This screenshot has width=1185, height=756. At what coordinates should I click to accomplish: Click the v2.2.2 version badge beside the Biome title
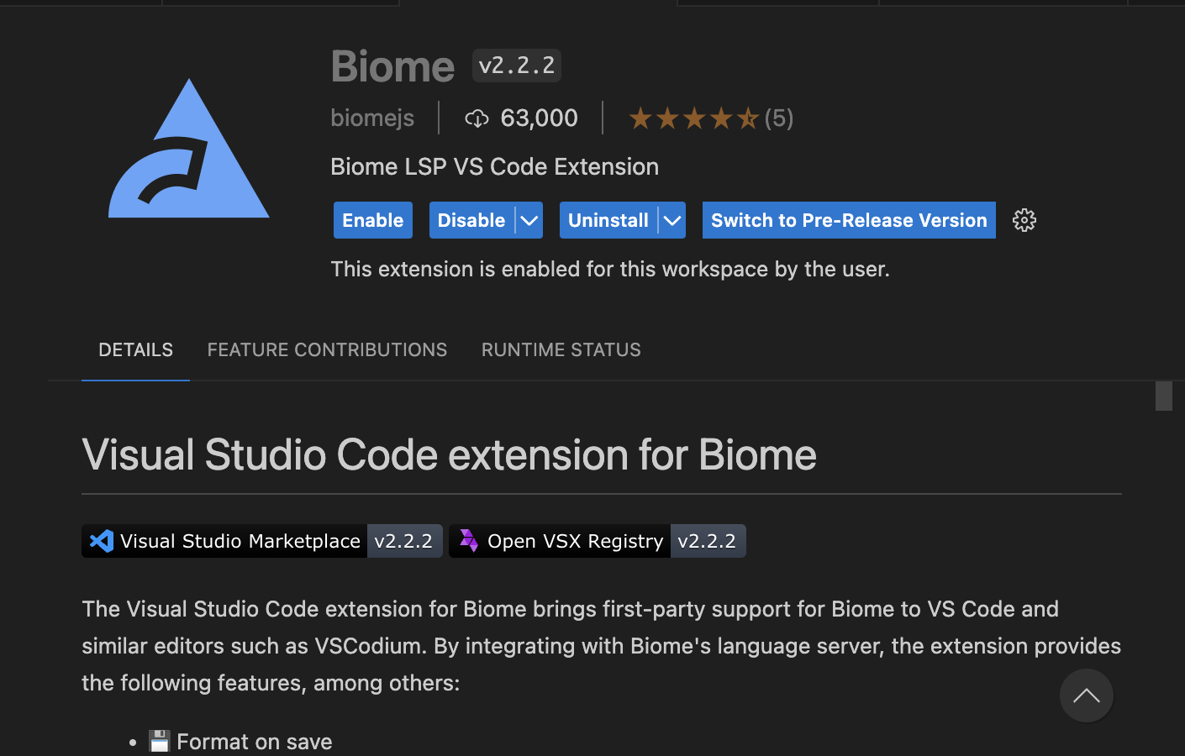517,66
